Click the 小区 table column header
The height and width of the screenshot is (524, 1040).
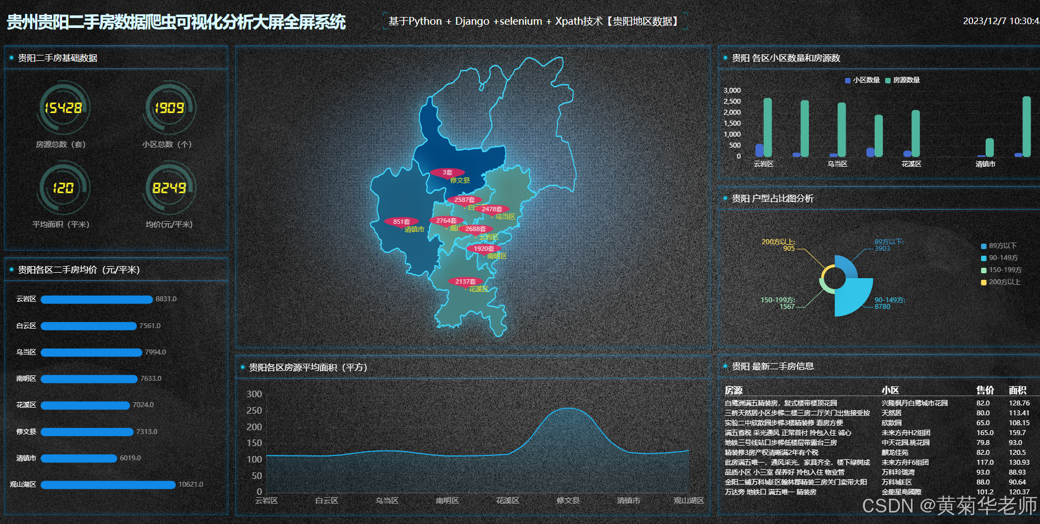tap(890, 390)
